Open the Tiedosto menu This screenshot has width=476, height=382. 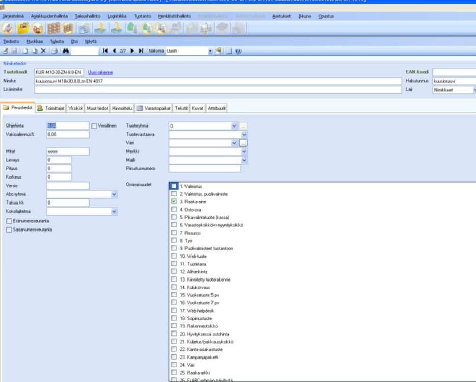point(11,41)
